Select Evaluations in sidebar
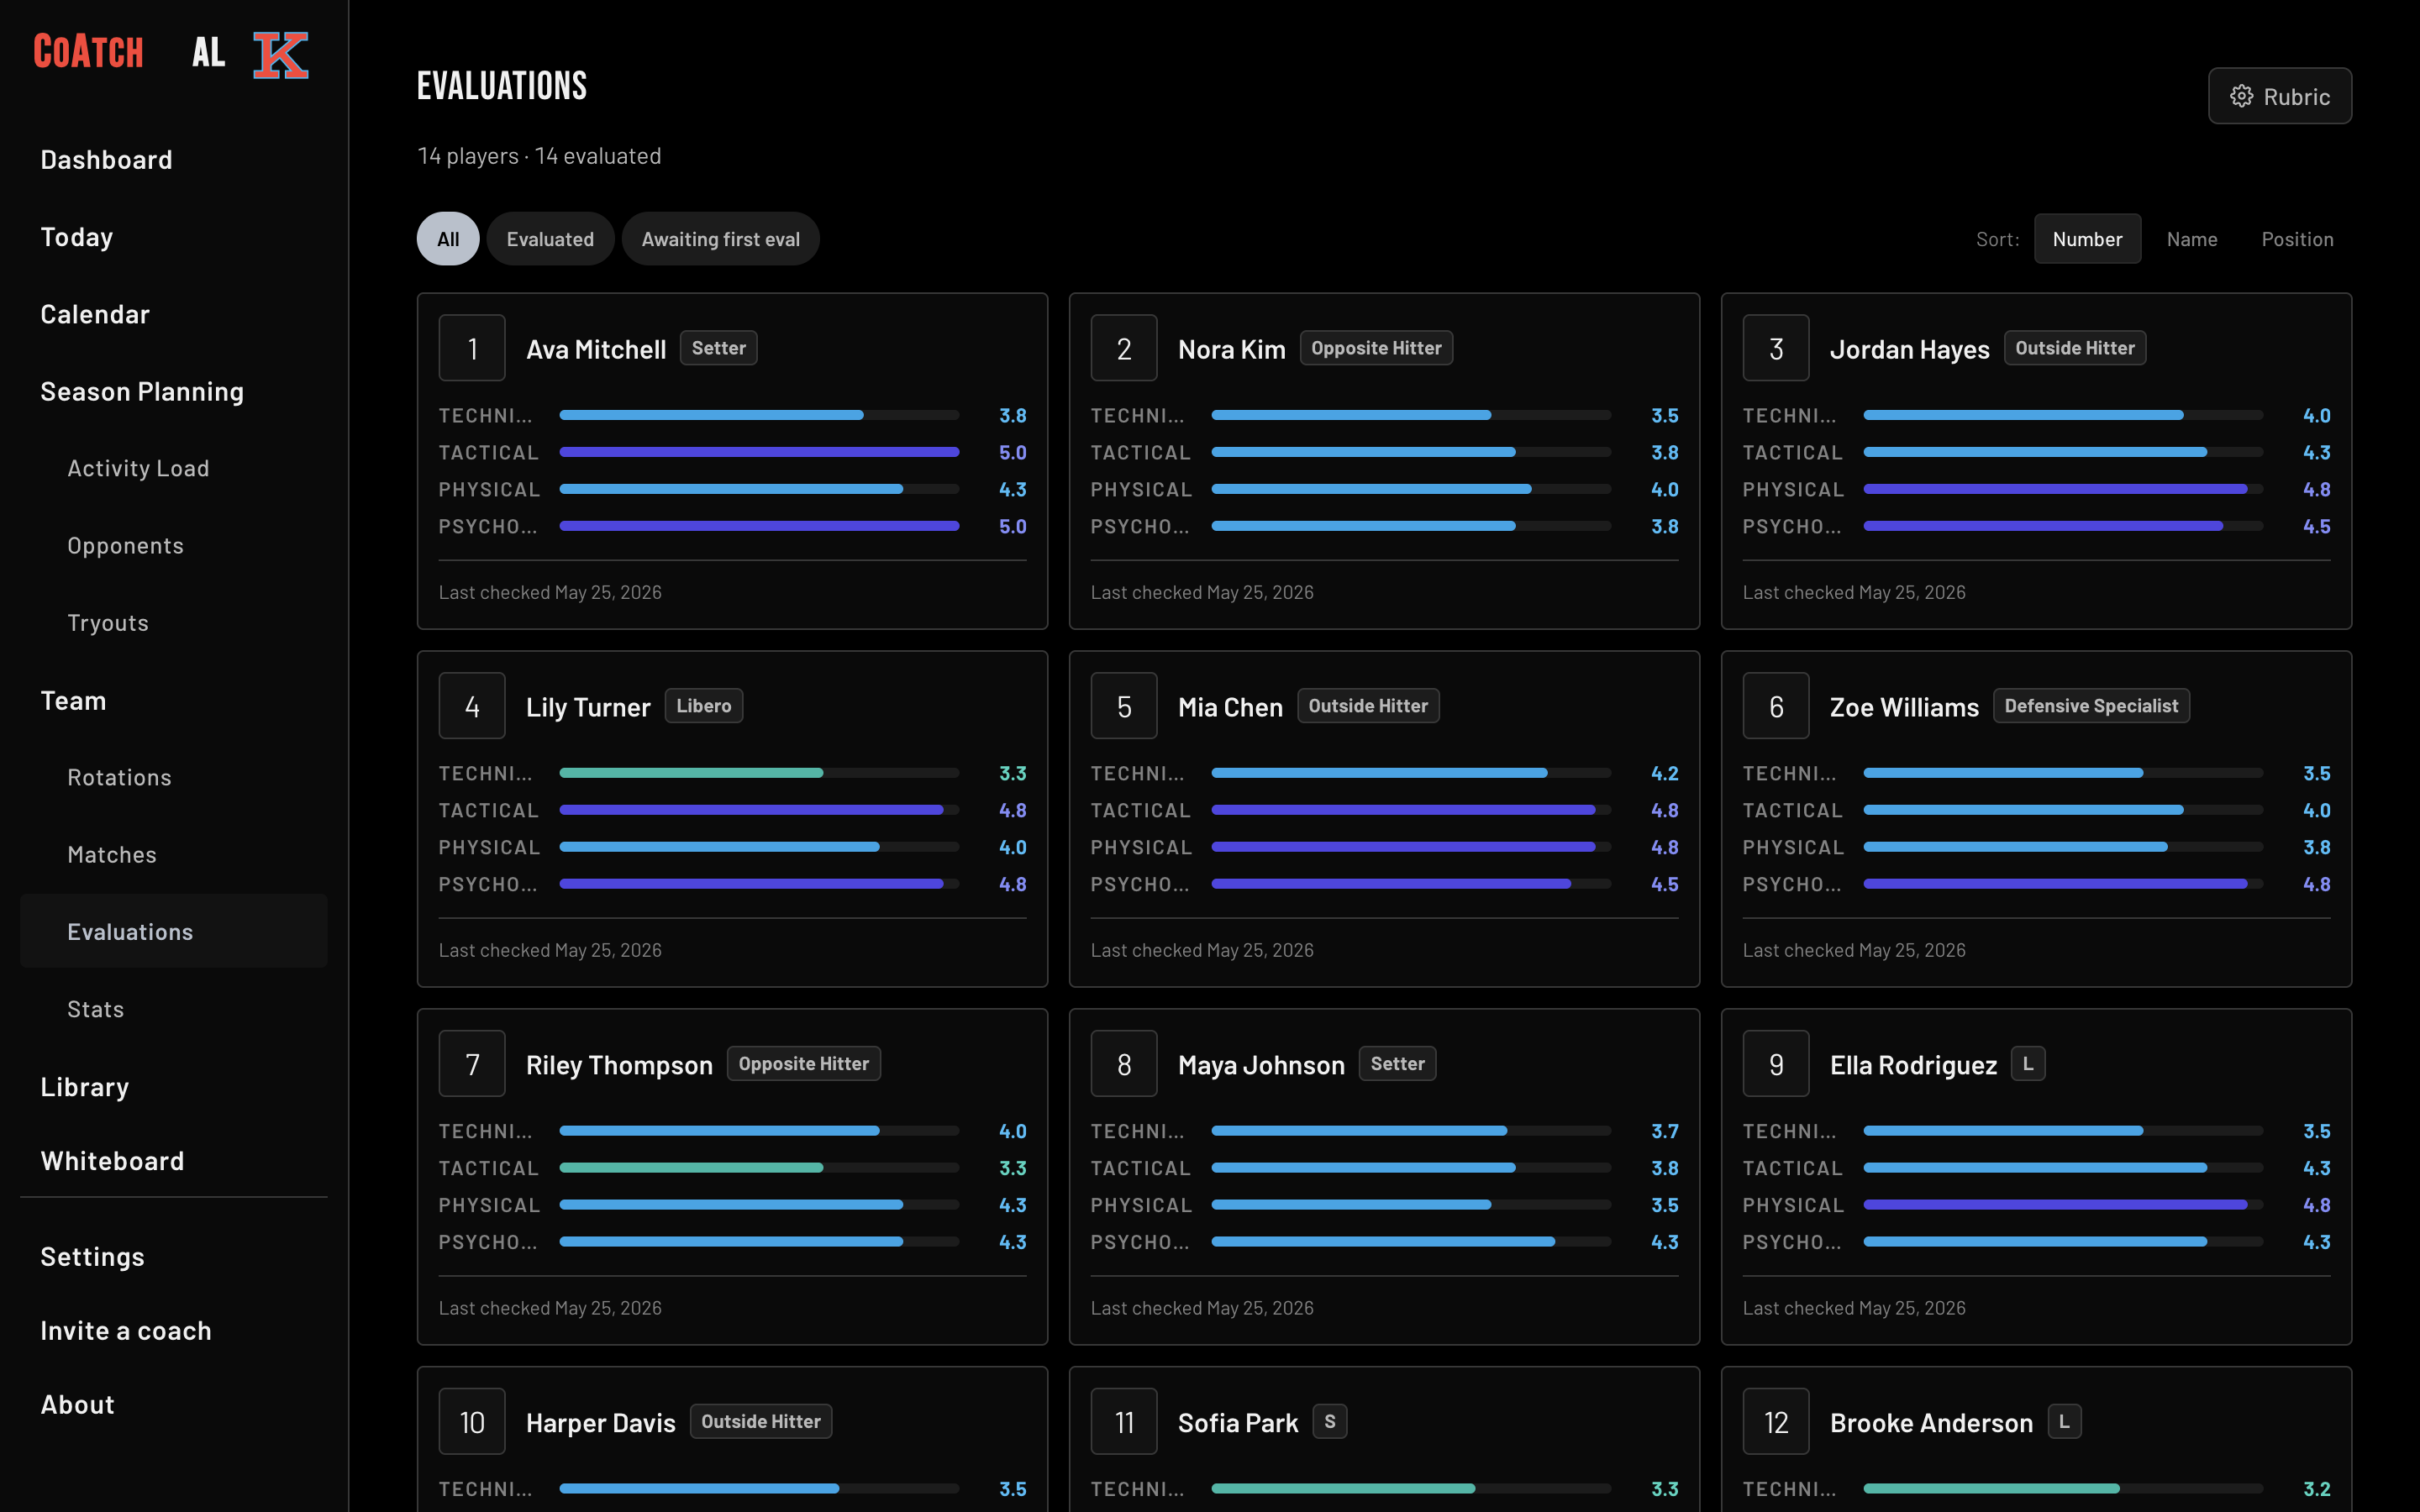 174,931
